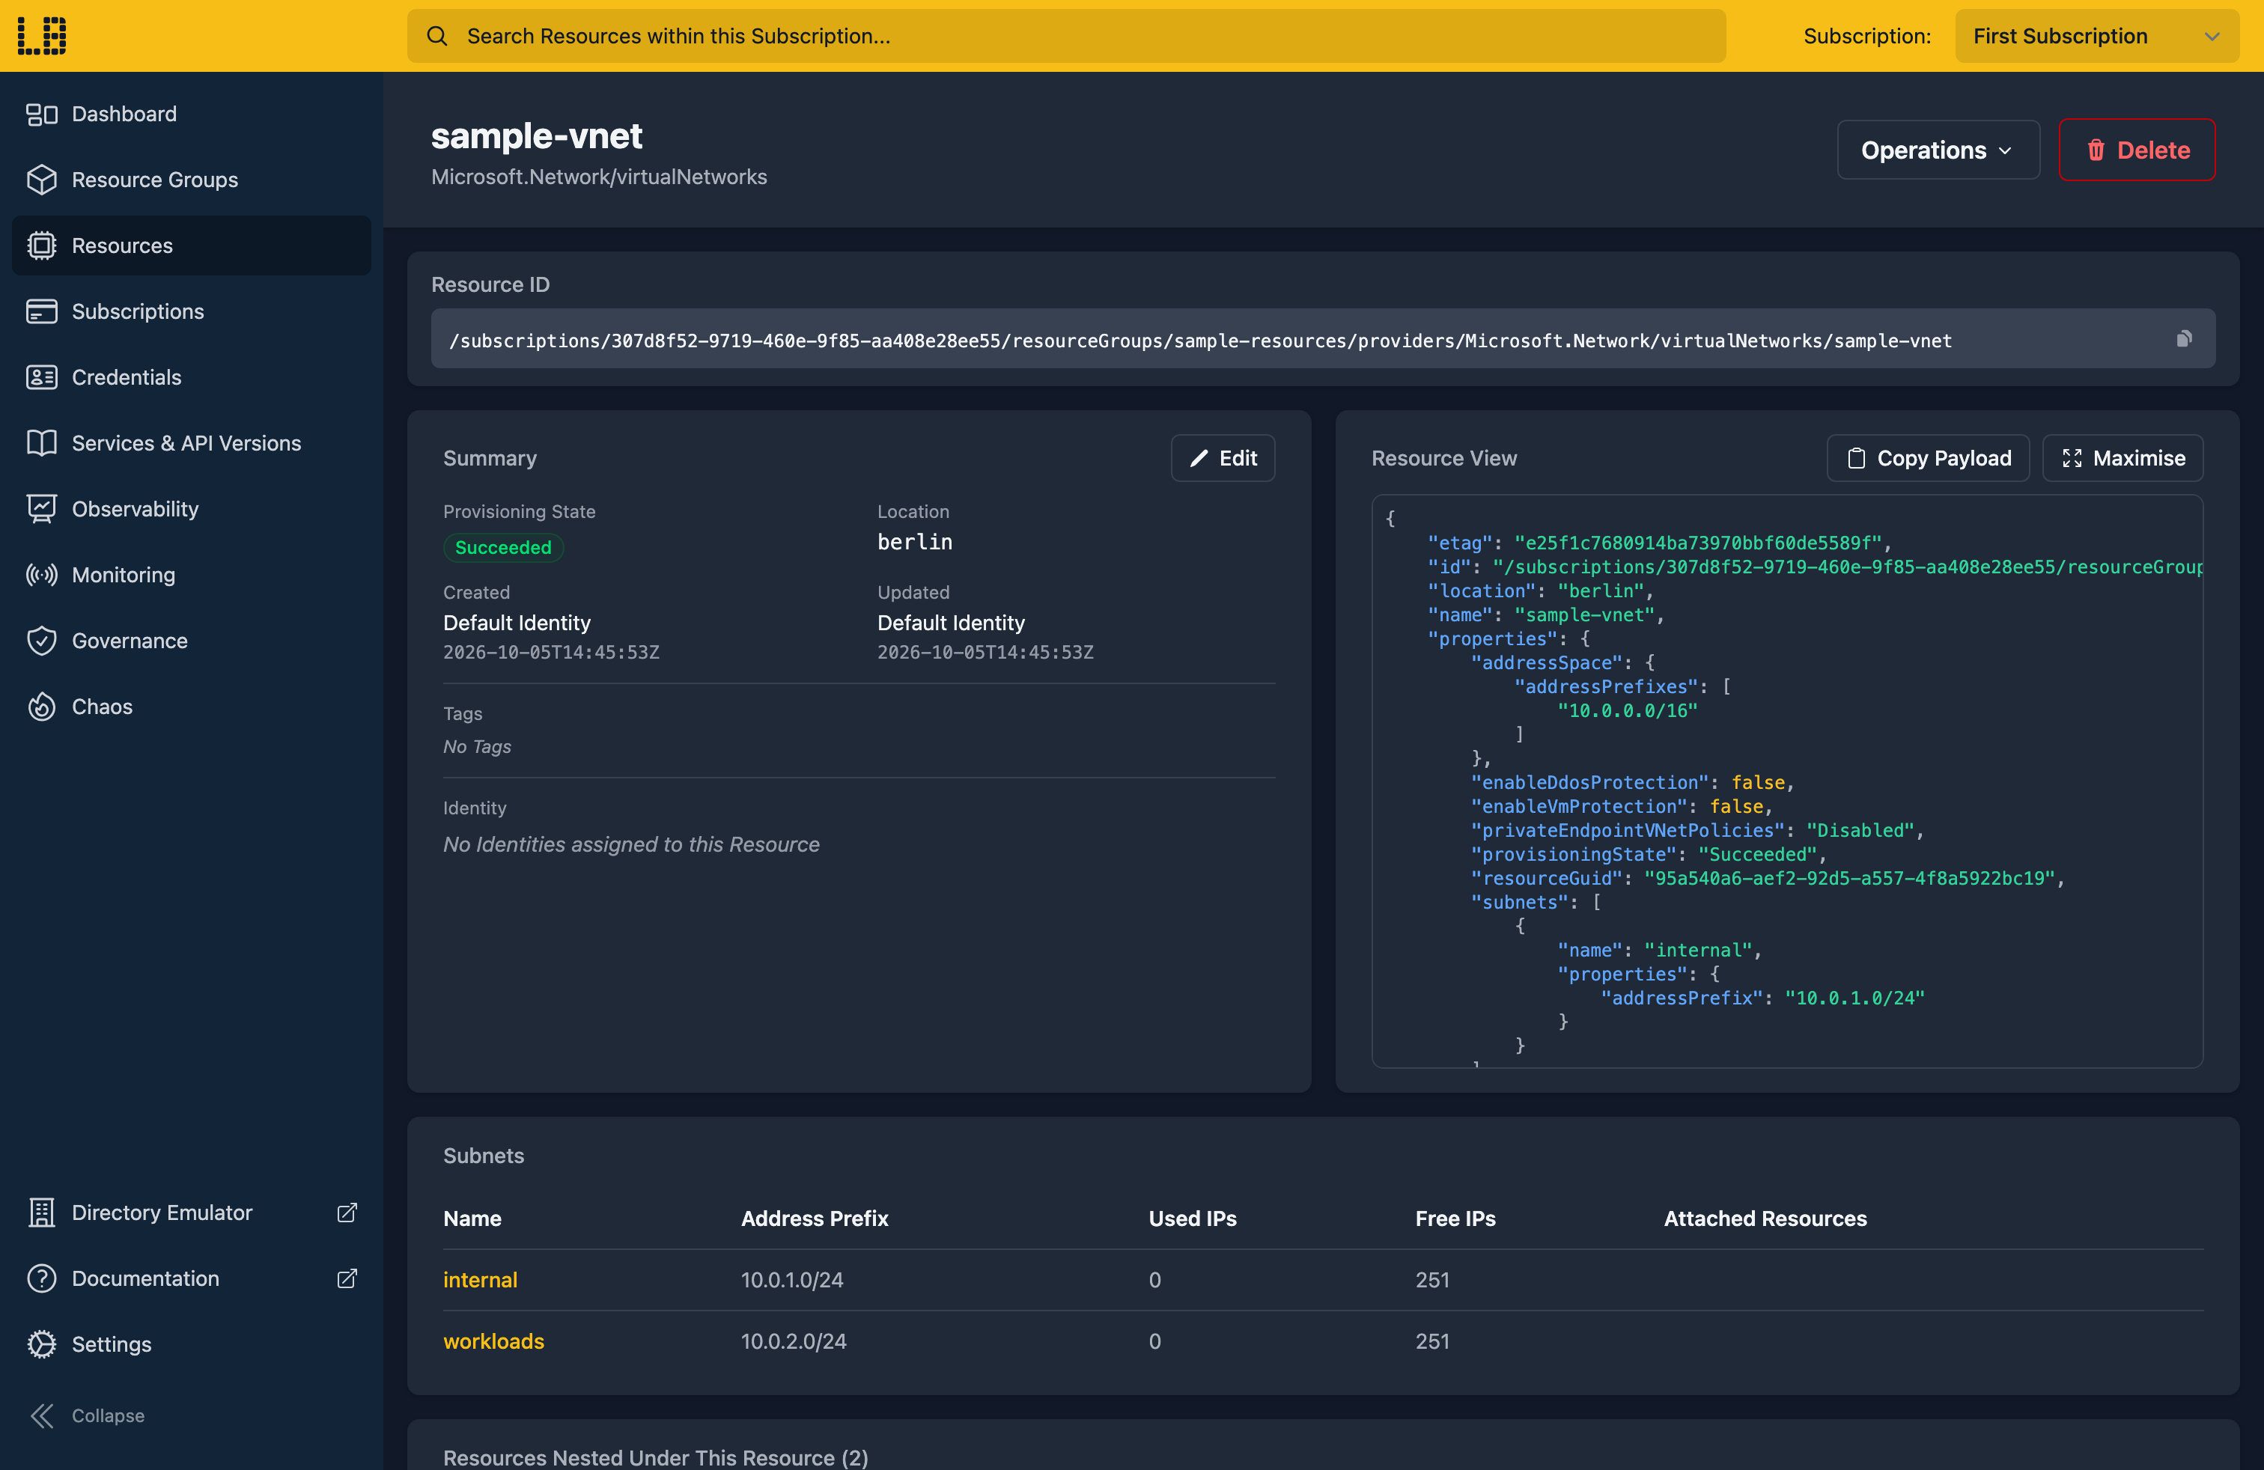Click the No Tags text
Viewport: 2264px width, 1470px height.
tap(477, 748)
